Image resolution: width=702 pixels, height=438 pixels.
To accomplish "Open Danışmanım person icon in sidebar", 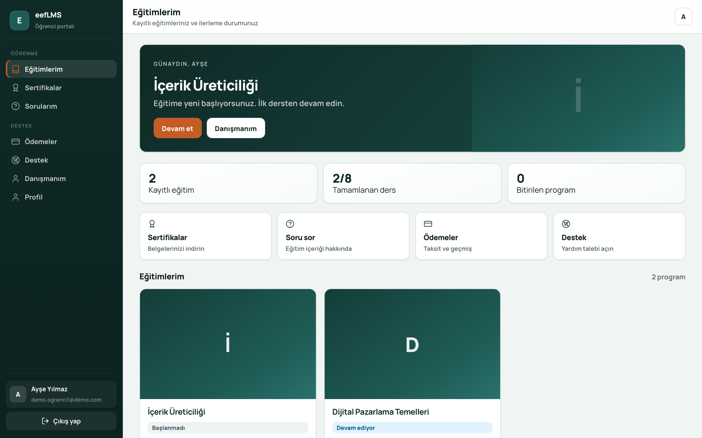I will 16,178.
